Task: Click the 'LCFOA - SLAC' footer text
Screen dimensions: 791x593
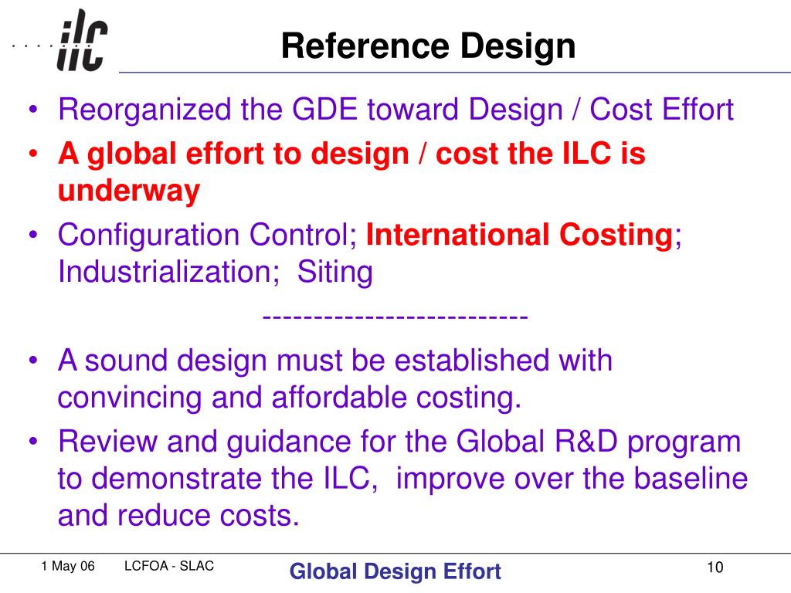Action: point(169,566)
